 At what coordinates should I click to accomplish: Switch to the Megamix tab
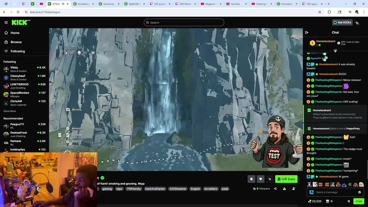click(211, 4)
